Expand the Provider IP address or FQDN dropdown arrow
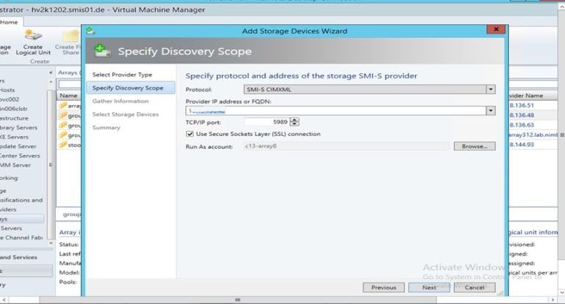This screenshot has height=304, width=565. pyautogui.click(x=491, y=110)
